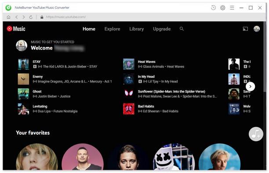Open artist link Dua Lipa
Image resolution: width=269 pixels, height=173 pixels.
[x=44, y=111]
